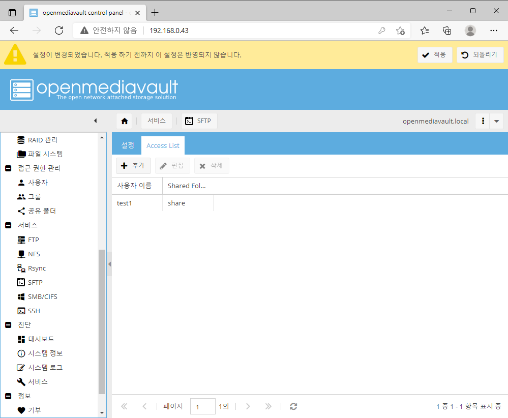508x418 pixels.
Task: Open browser settings ellipsis menu
Action: point(493,31)
